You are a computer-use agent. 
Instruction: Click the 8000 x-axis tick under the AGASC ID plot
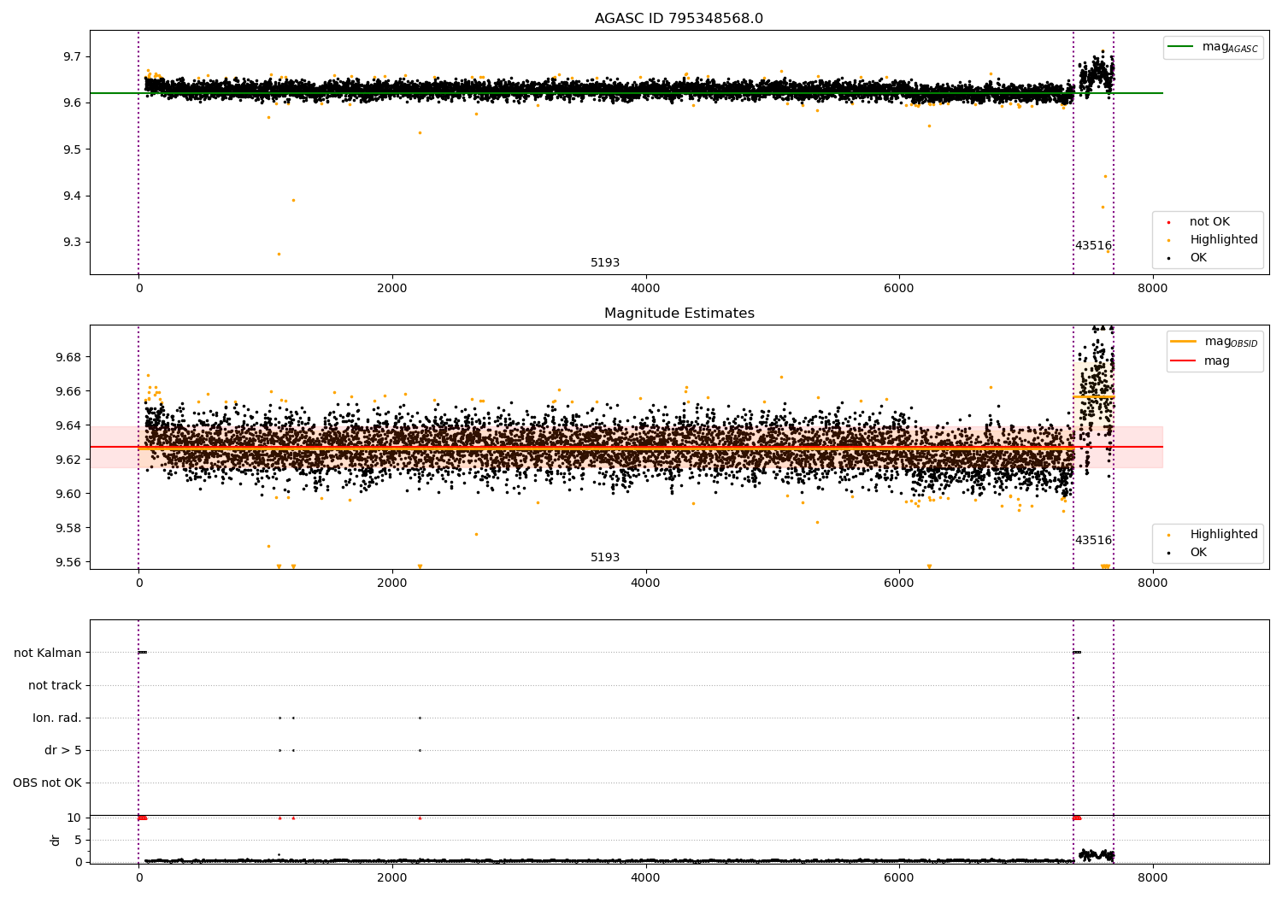(x=1152, y=288)
